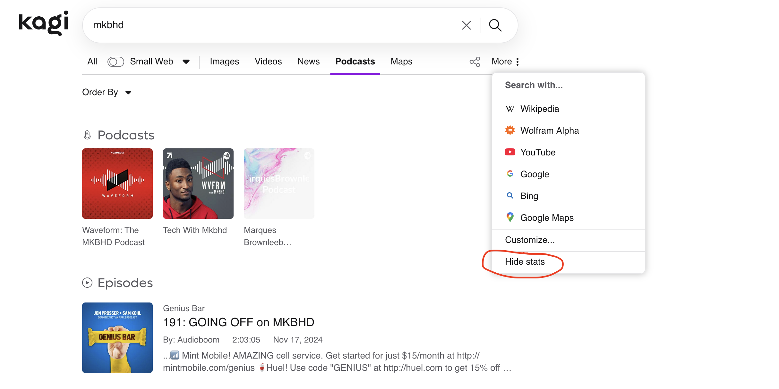Expand the Small Web dropdown arrow

click(x=186, y=62)
